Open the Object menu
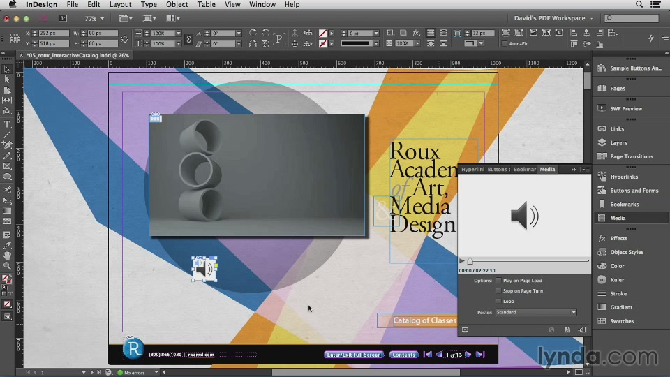 tap(177, 4)
